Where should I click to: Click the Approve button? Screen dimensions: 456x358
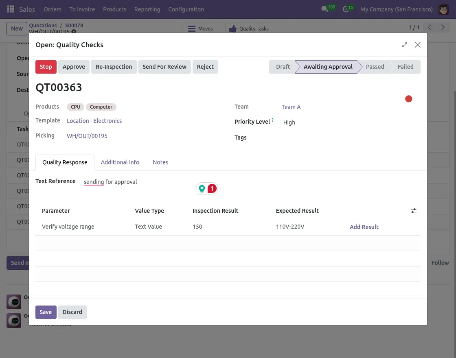[x=74, y=67]
